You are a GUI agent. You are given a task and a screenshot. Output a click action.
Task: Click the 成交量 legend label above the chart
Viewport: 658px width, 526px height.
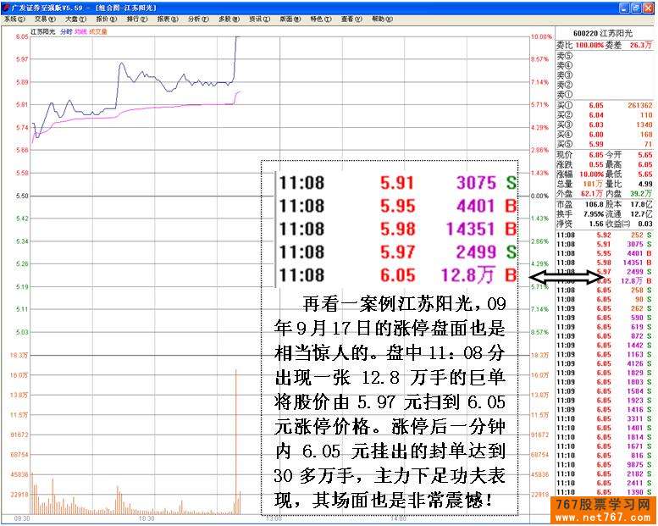101,32
